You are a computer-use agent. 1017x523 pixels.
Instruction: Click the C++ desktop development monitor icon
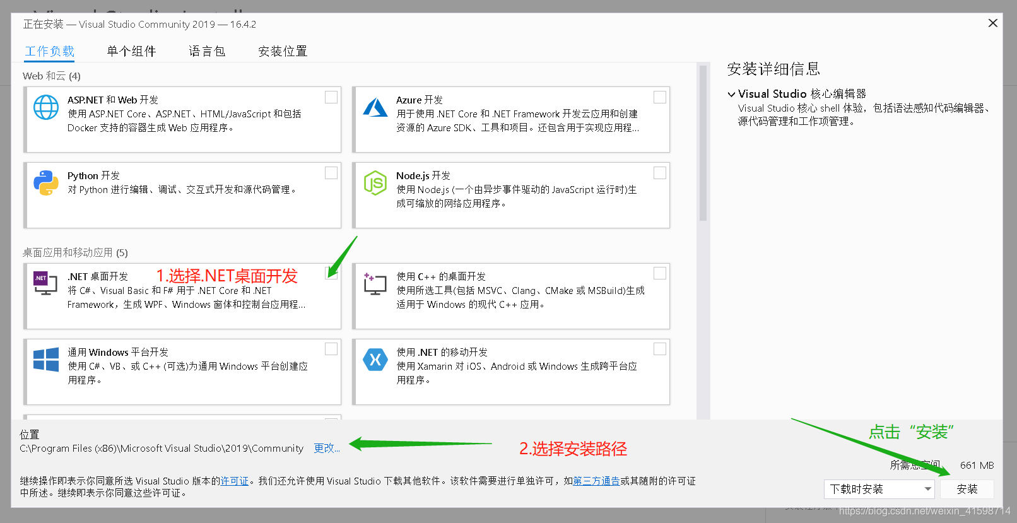pyautogui.click(x=375, y=284)
